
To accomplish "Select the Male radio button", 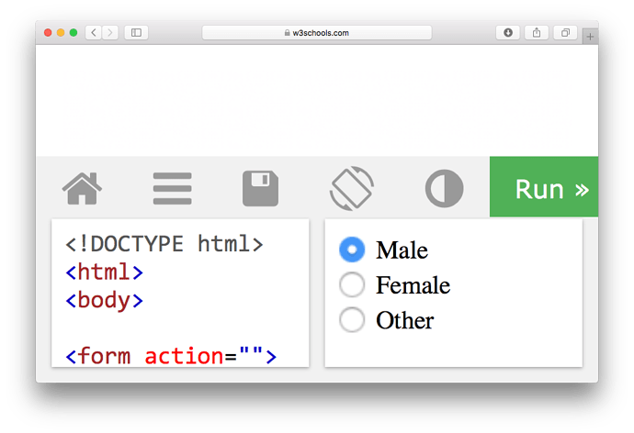I will pos(352,250).
